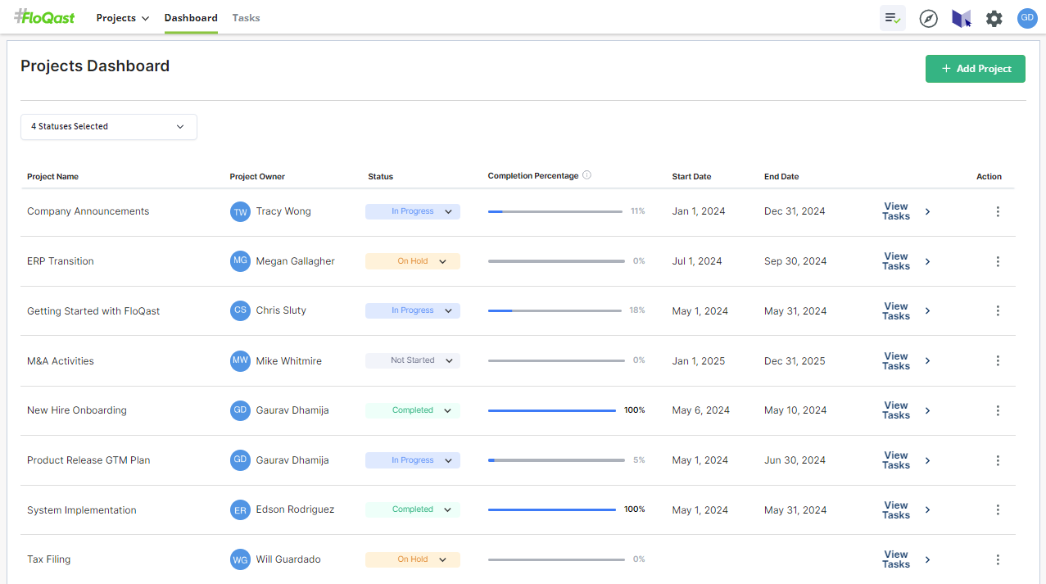Click the 11% completion progress bar

click(555, 211)
